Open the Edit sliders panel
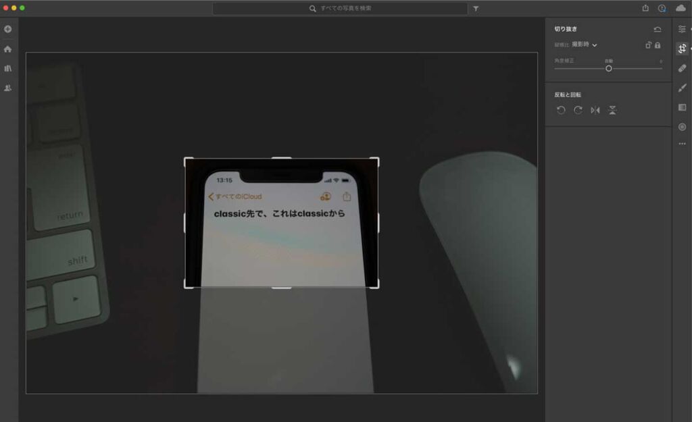The height and width of the screenshot is (422, 692). click(683, 29)
